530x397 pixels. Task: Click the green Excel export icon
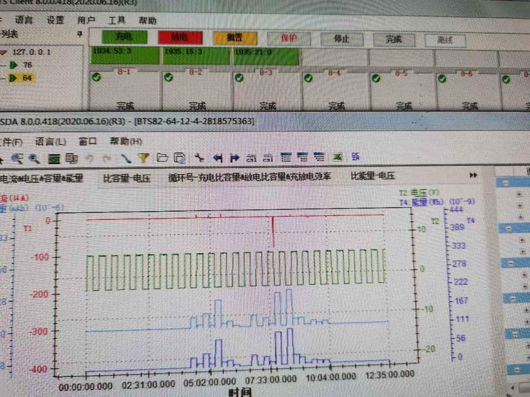(x=338, y=157)
